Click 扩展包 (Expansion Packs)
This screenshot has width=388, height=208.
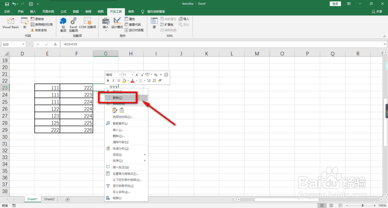tap(166, 24)
